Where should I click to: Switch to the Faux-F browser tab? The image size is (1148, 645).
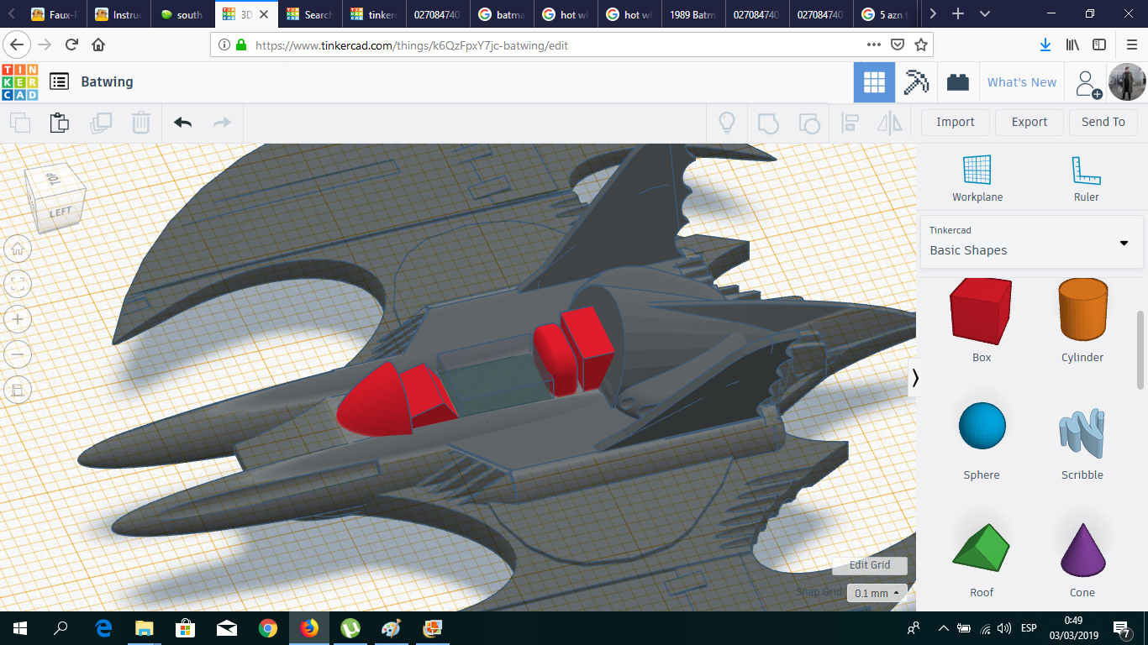54,14
